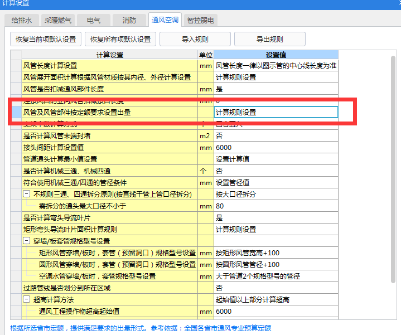Click the vertical scrollbar of settings table

[x=393, y=167]
